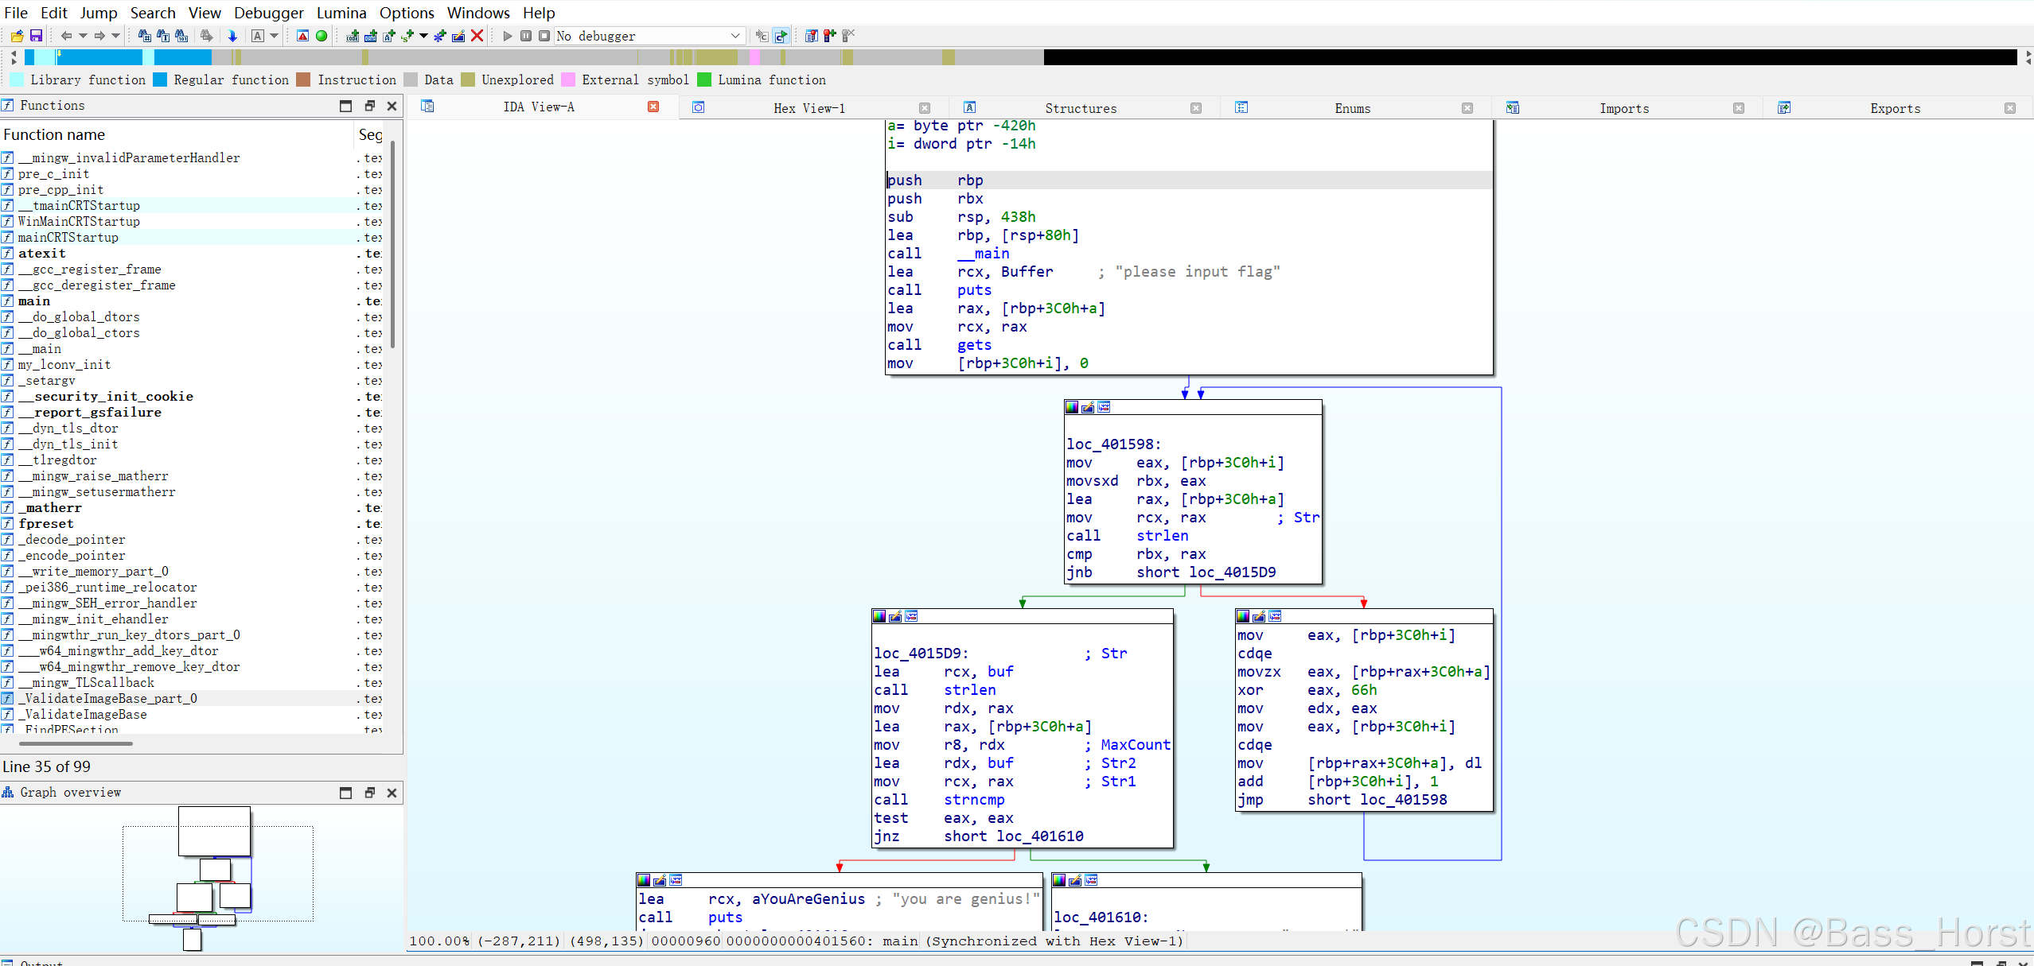2034x966 pixels.
Task: Open the No debugger dropdown
Action: tap(734, 36)
